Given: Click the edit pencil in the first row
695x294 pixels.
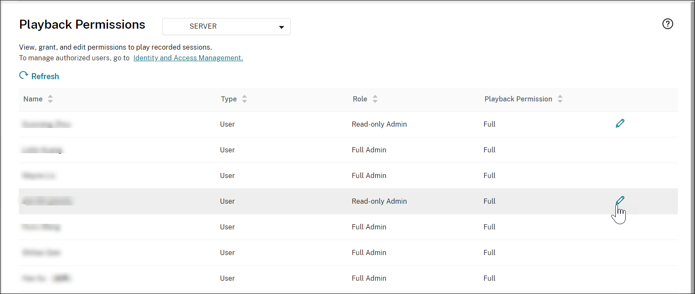Looking at the screenshot, I should (x=620, y=124).
